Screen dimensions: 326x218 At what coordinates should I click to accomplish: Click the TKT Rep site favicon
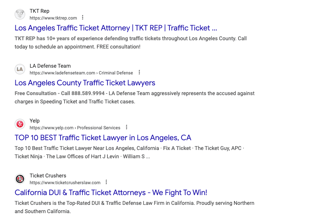(20, 14)
